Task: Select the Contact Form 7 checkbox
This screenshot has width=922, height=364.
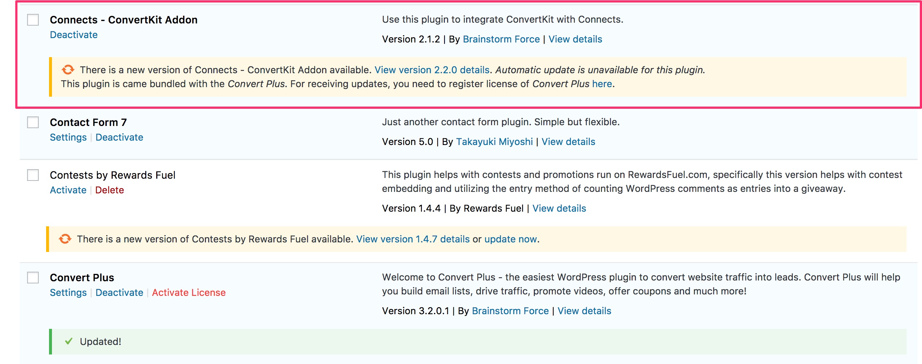Action: click(33, 122)
